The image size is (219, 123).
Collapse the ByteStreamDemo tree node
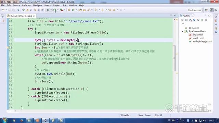click(x=182, y=31)
